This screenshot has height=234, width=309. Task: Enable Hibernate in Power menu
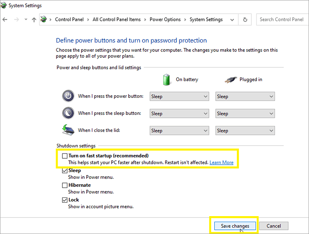point(65,185)
